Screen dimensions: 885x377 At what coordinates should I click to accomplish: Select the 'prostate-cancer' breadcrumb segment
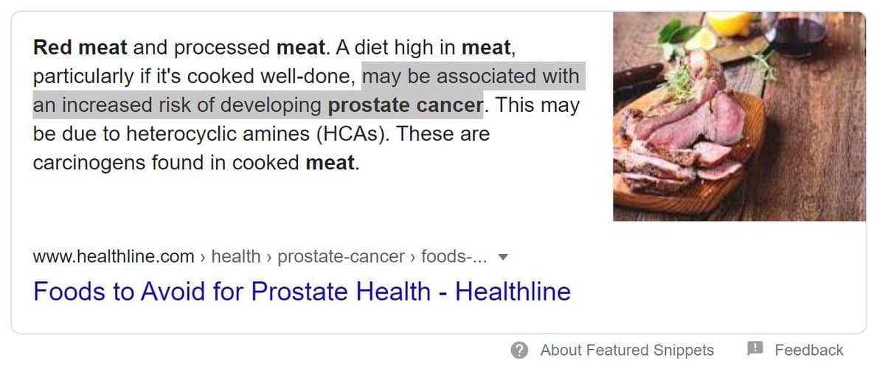341,256
